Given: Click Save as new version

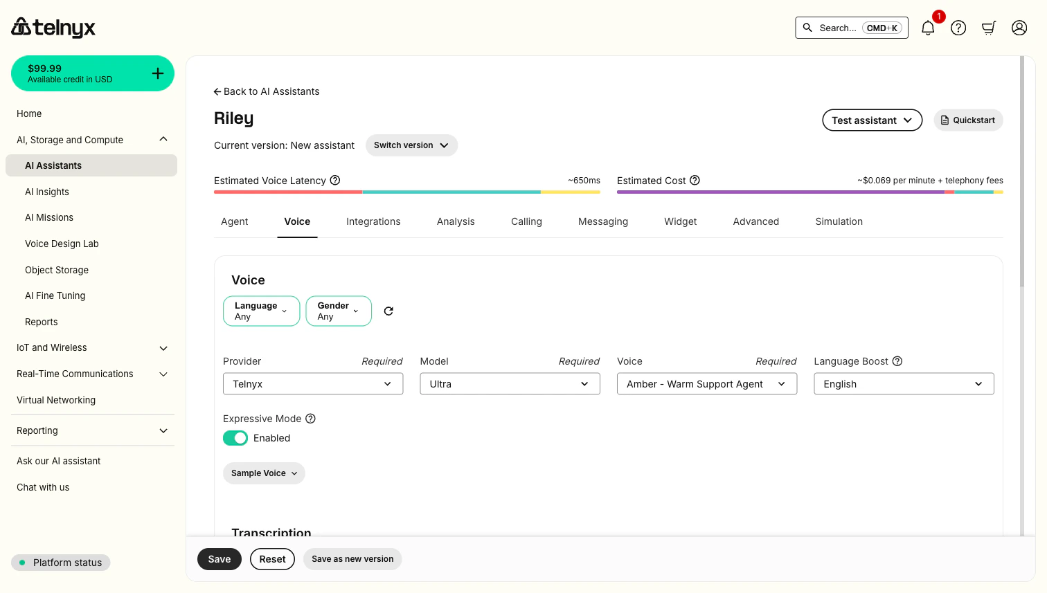Looking at the screenshot, I should coord(352,558).
